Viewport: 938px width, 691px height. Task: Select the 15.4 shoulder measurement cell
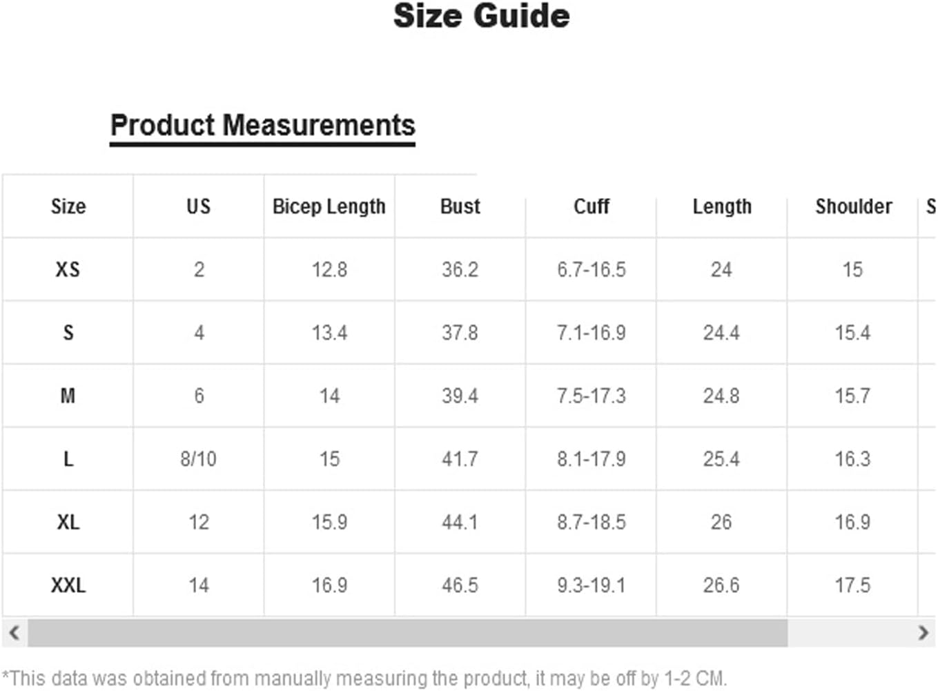tap(852, 333)
